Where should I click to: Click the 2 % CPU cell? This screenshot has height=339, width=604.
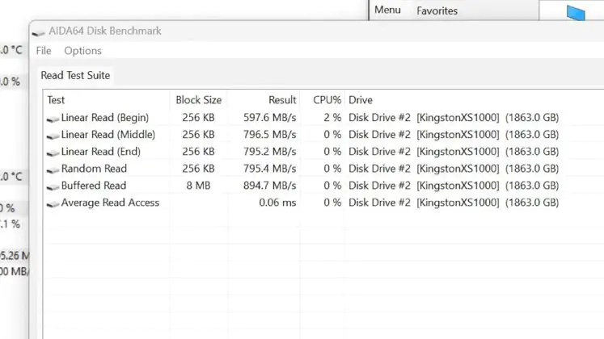click(332, 118)
